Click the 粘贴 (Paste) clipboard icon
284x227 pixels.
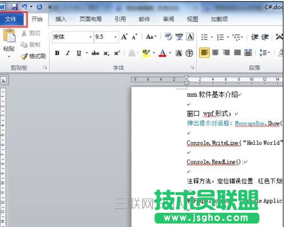click(9, 35)
